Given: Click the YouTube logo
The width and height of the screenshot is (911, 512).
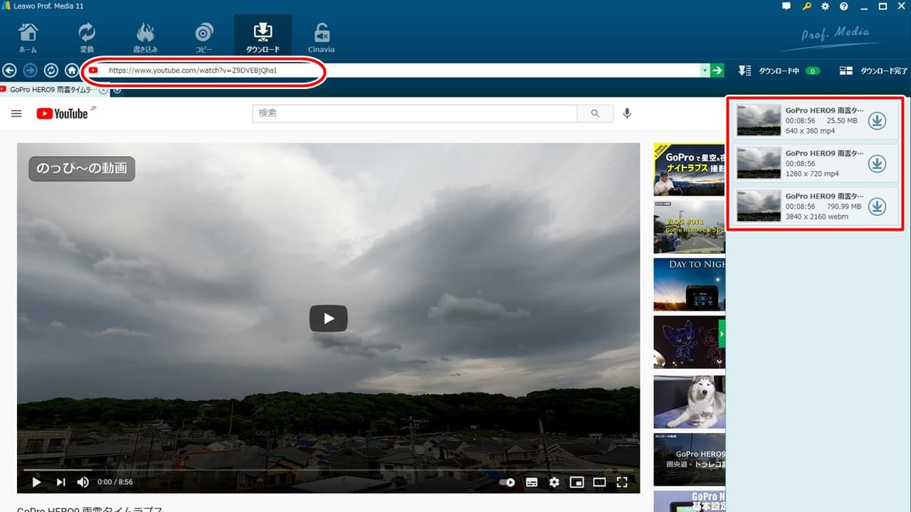Looking at the screenshot, I should (x=63, y=113).
